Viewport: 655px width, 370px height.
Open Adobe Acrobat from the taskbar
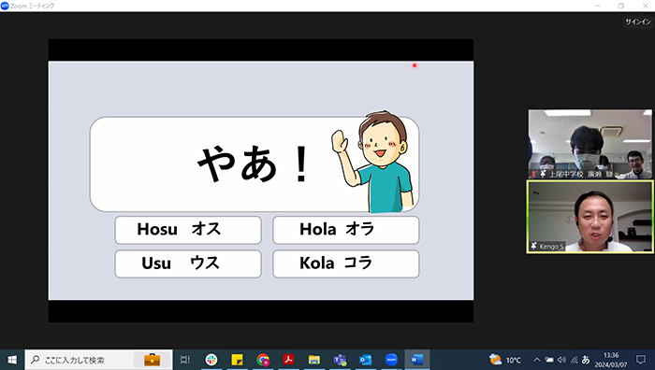point(288,360)
